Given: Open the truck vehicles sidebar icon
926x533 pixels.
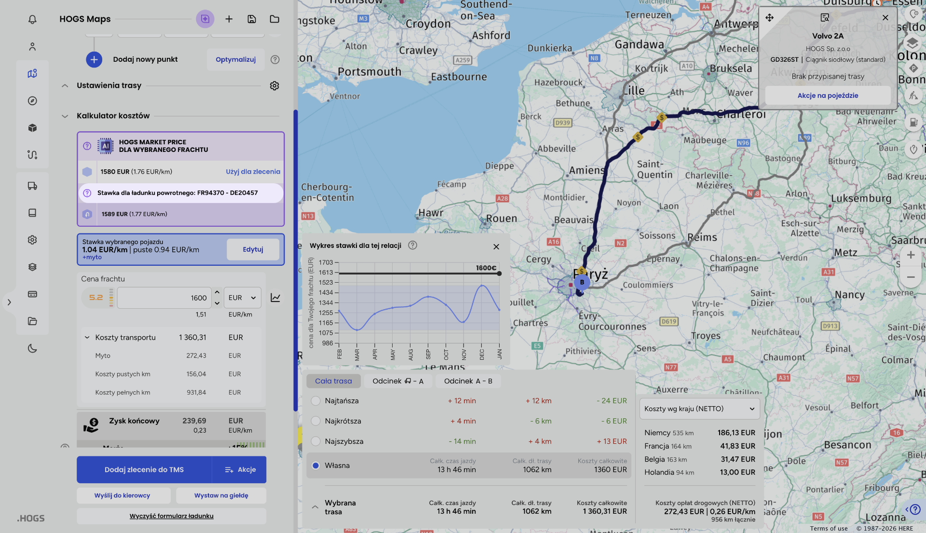Looking at the screenshot, I should click(x=32, y=186).
